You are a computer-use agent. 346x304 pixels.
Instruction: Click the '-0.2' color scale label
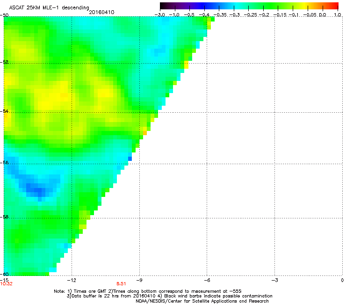[264, 15]
